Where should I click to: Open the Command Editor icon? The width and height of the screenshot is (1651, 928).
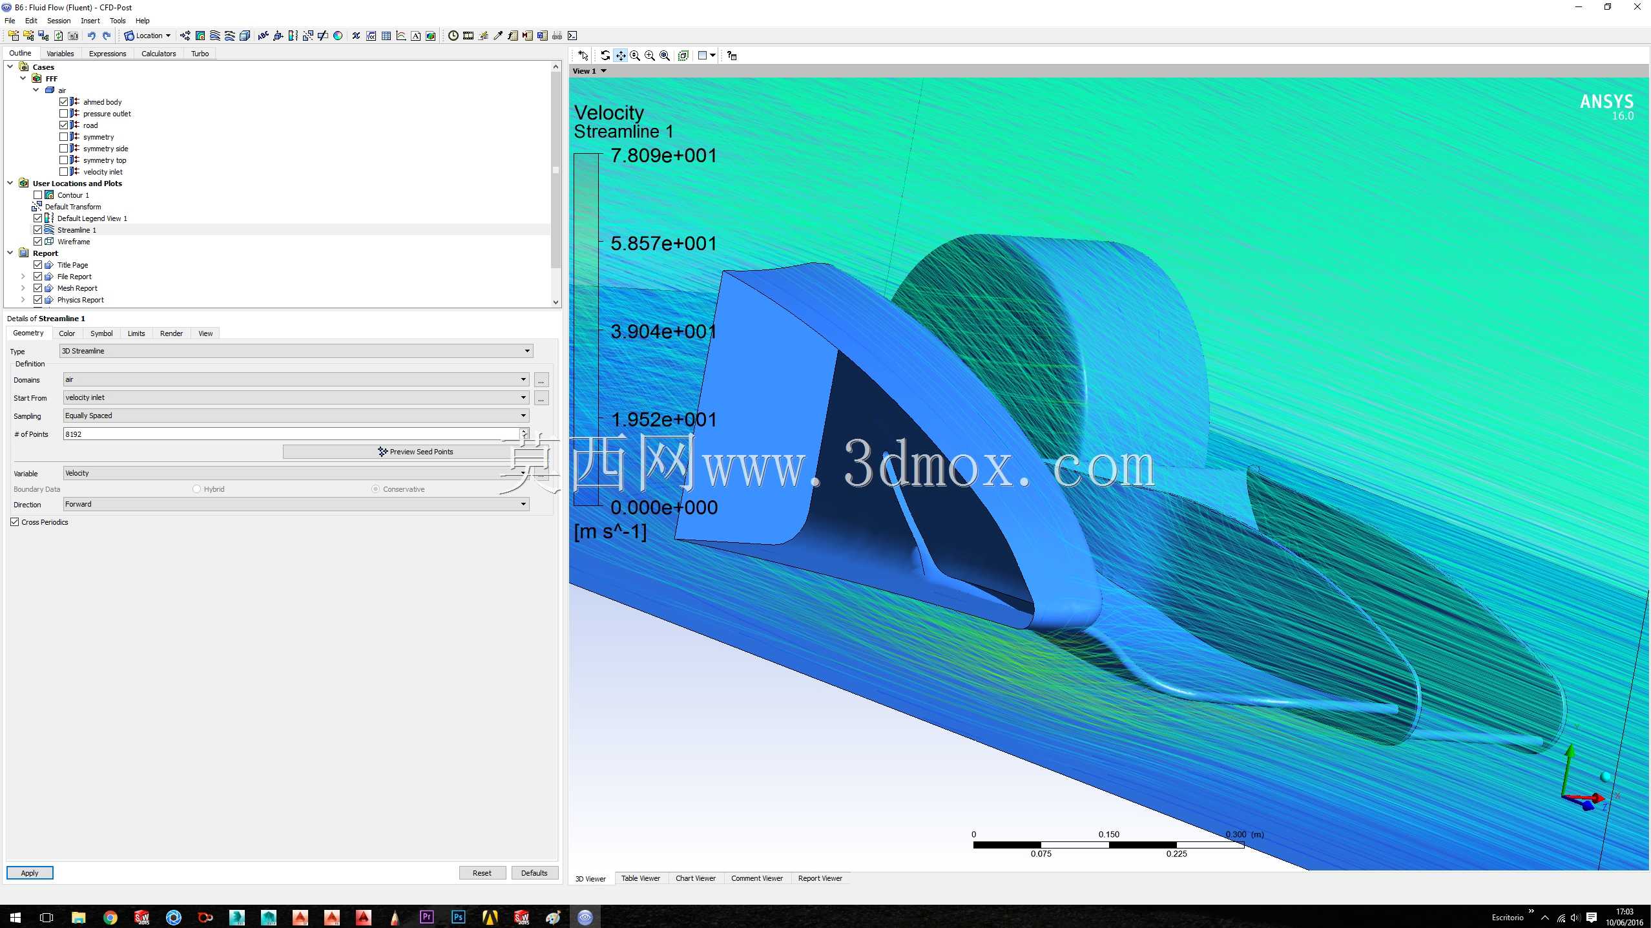click(x=572, y=36)
